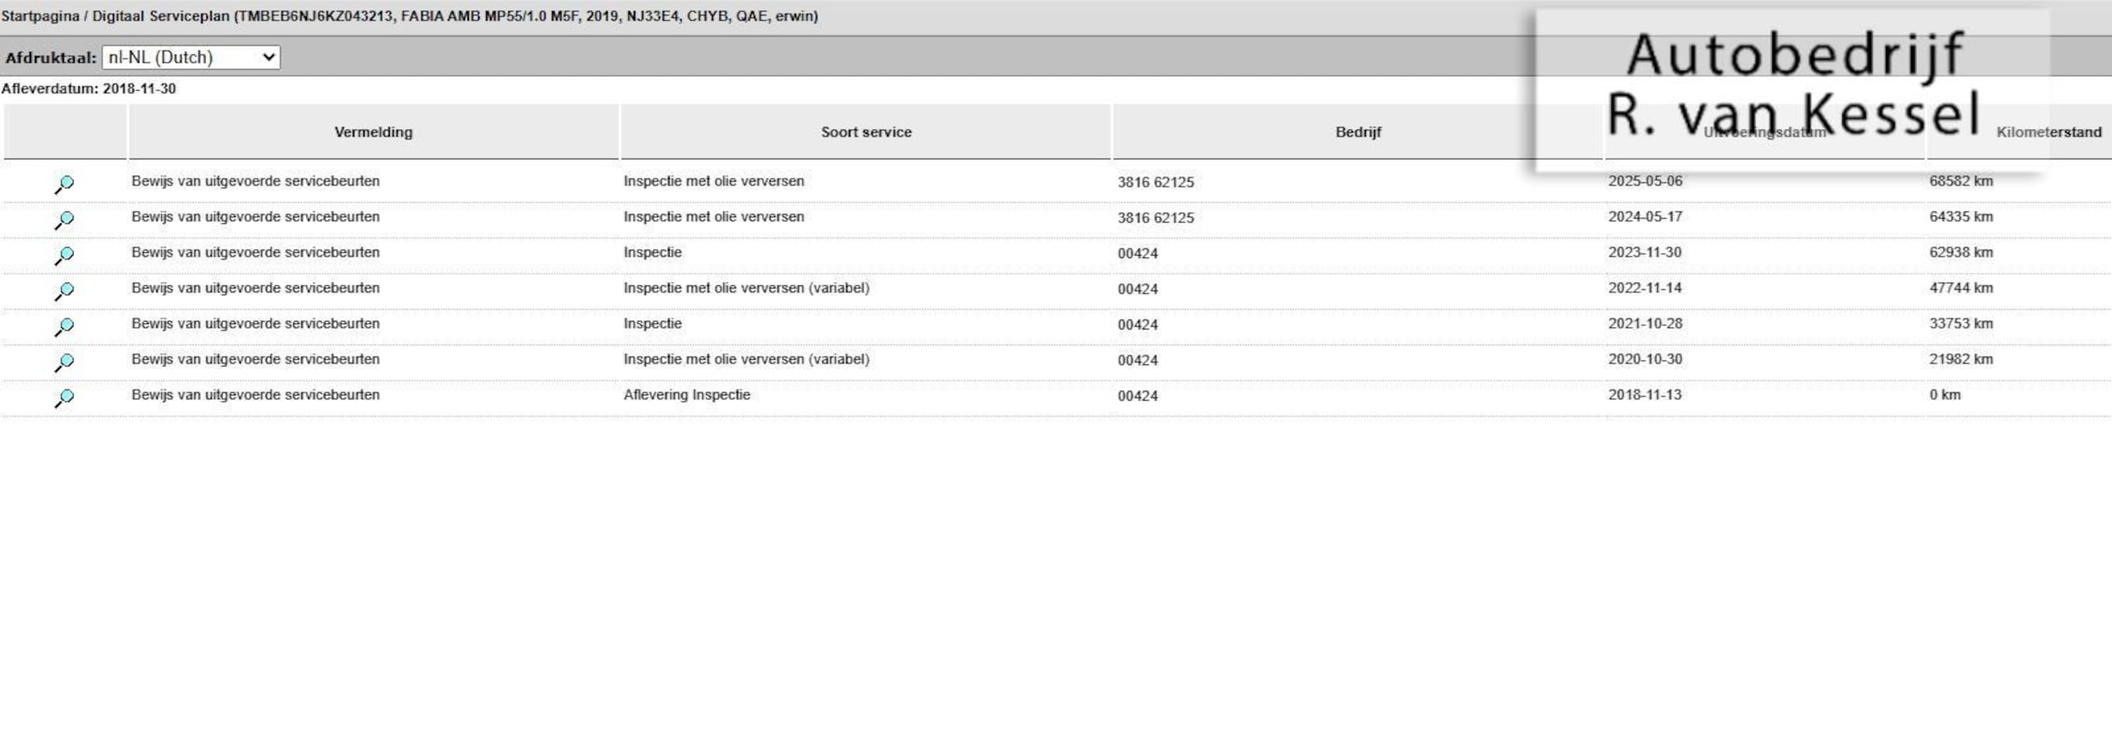Click the 'Inspectie met olie verversen (variabel)' 2022 entry
Viewport: 2112px width, 744px height.
746,288
